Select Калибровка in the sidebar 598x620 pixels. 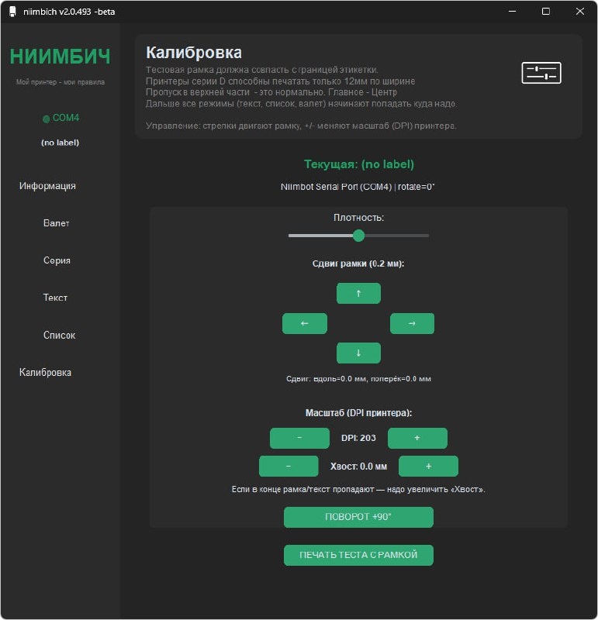[45, 372]
